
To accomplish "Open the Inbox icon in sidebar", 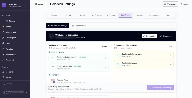I will click(x=3, y=15).
